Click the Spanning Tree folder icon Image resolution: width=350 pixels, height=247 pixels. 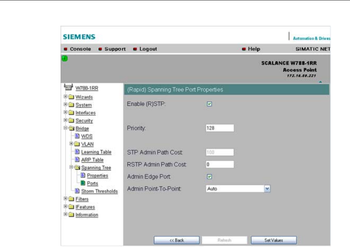point(77,167)
